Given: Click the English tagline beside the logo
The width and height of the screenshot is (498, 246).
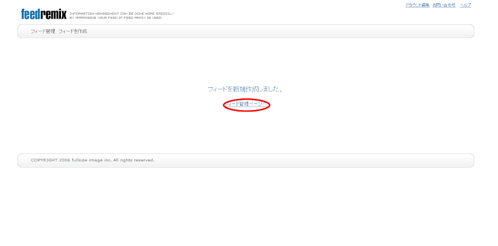Looking at the screenshot, I should coord(122,16).
